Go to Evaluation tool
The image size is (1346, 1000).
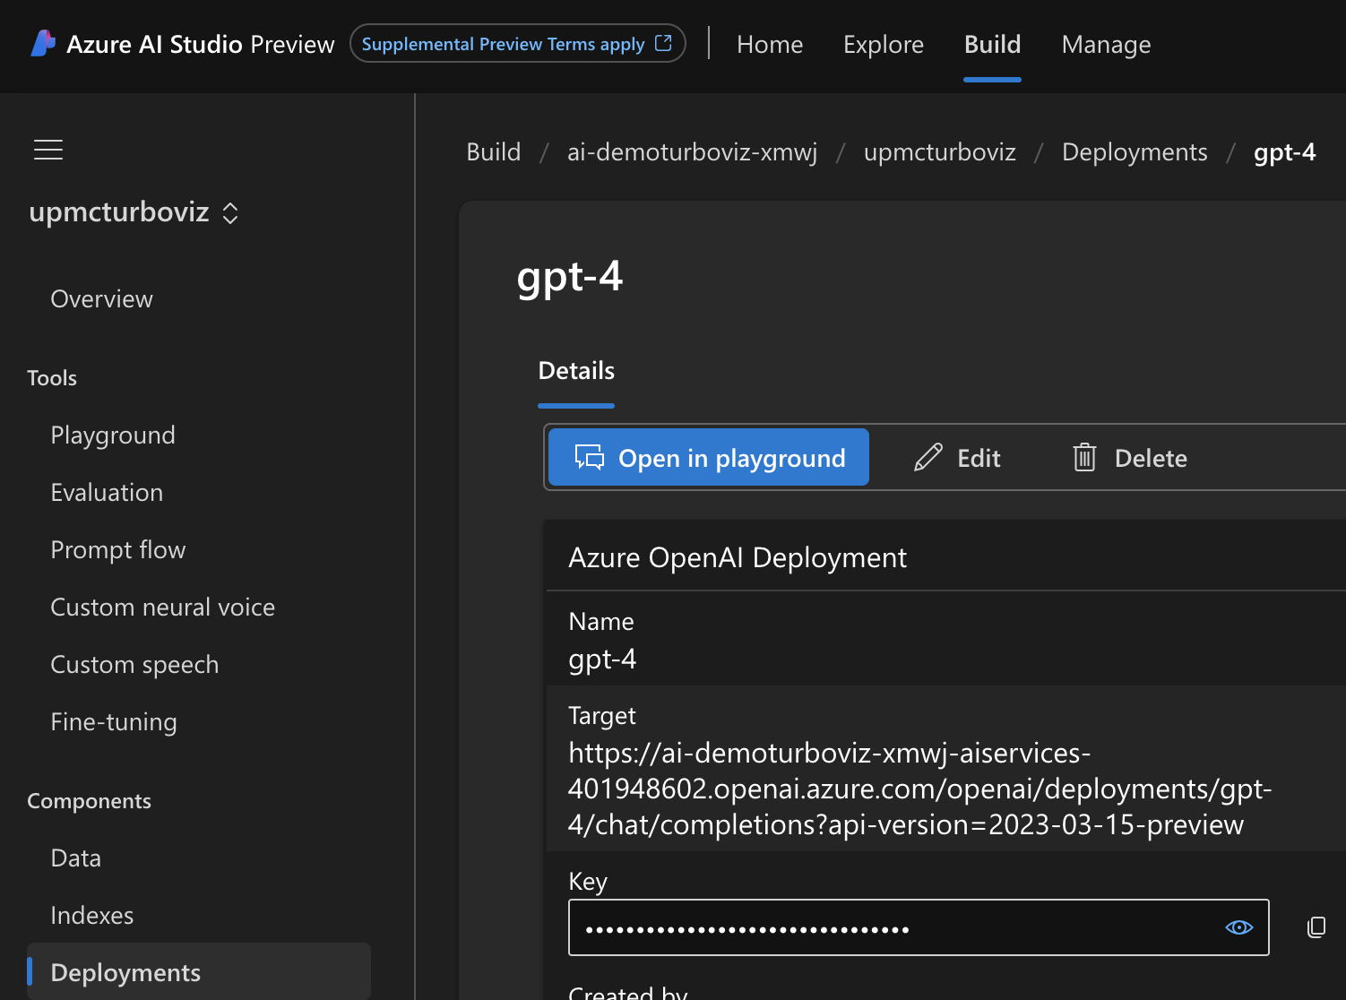pos(107,493)
